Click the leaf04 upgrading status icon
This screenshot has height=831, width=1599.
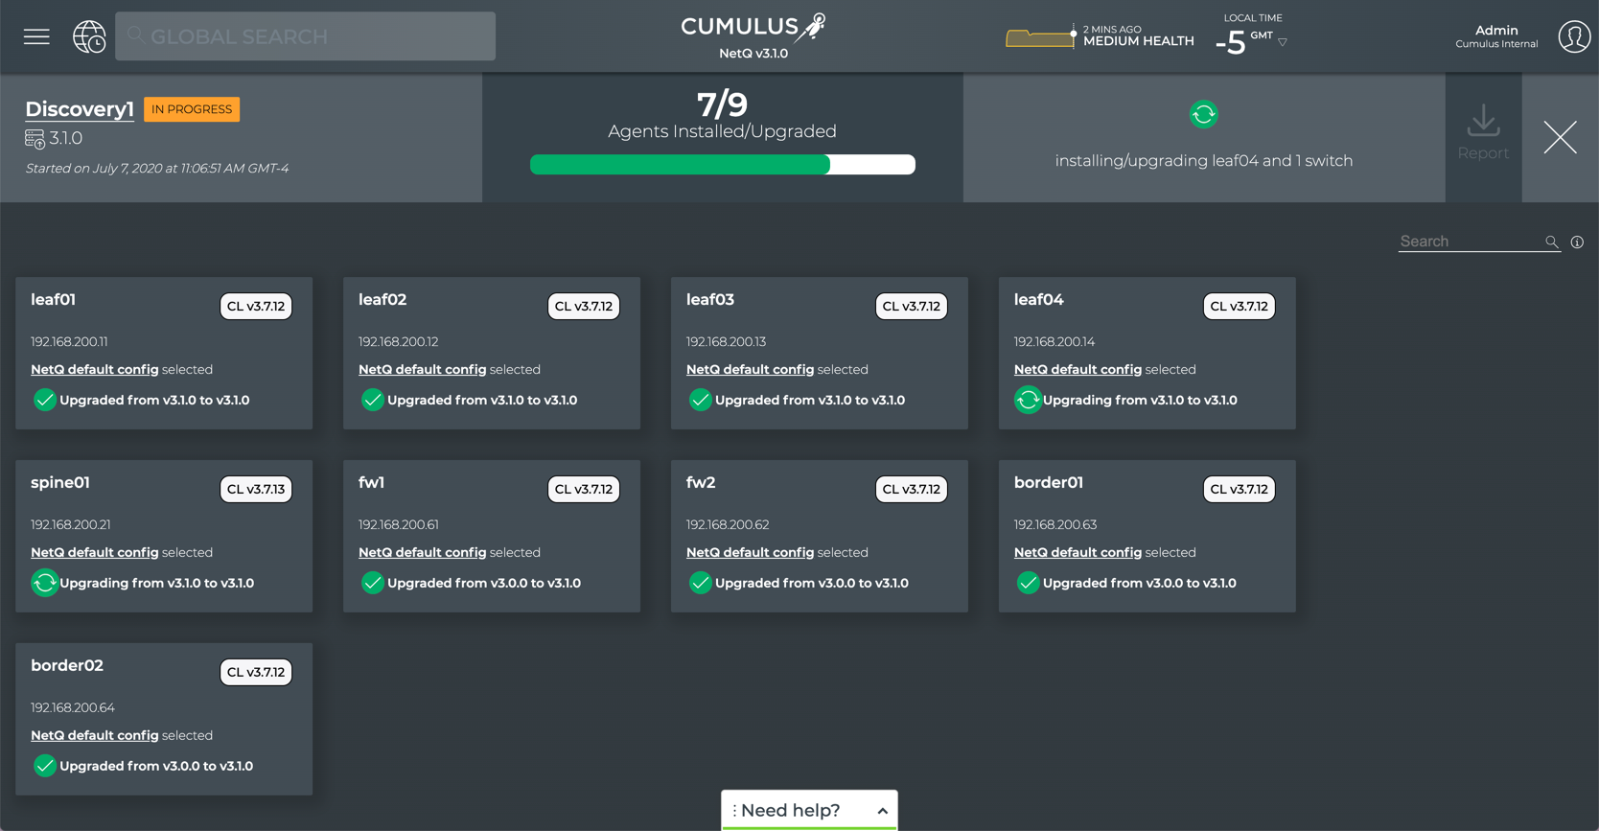coord(1028,401)
